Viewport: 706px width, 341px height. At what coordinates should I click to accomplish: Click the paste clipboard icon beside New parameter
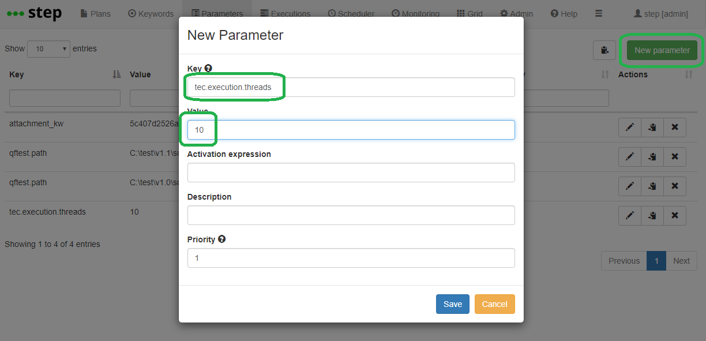pyautogui.click(x=604, y=50)
